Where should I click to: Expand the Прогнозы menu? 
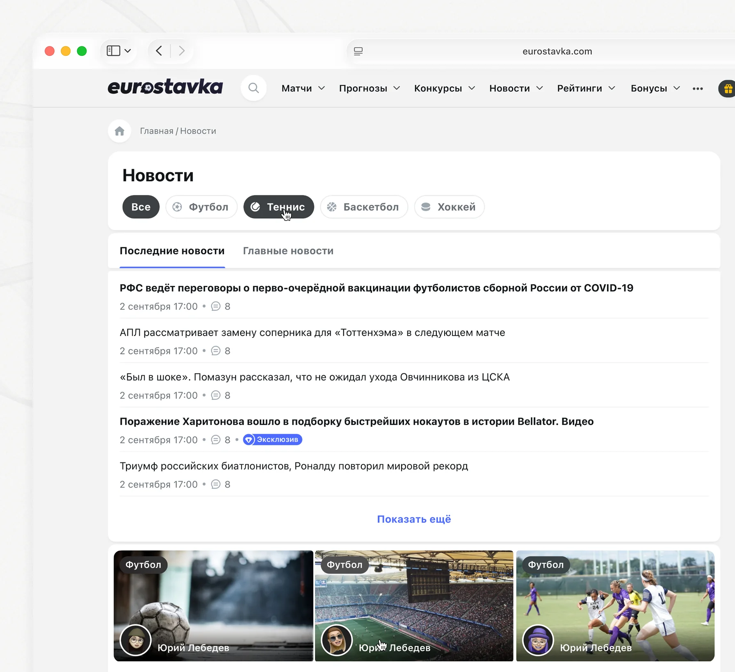(x=370, y=88)
